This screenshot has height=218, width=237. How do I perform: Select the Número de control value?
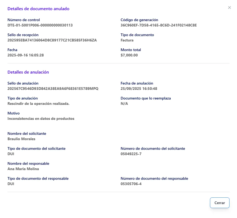point(39,25)
